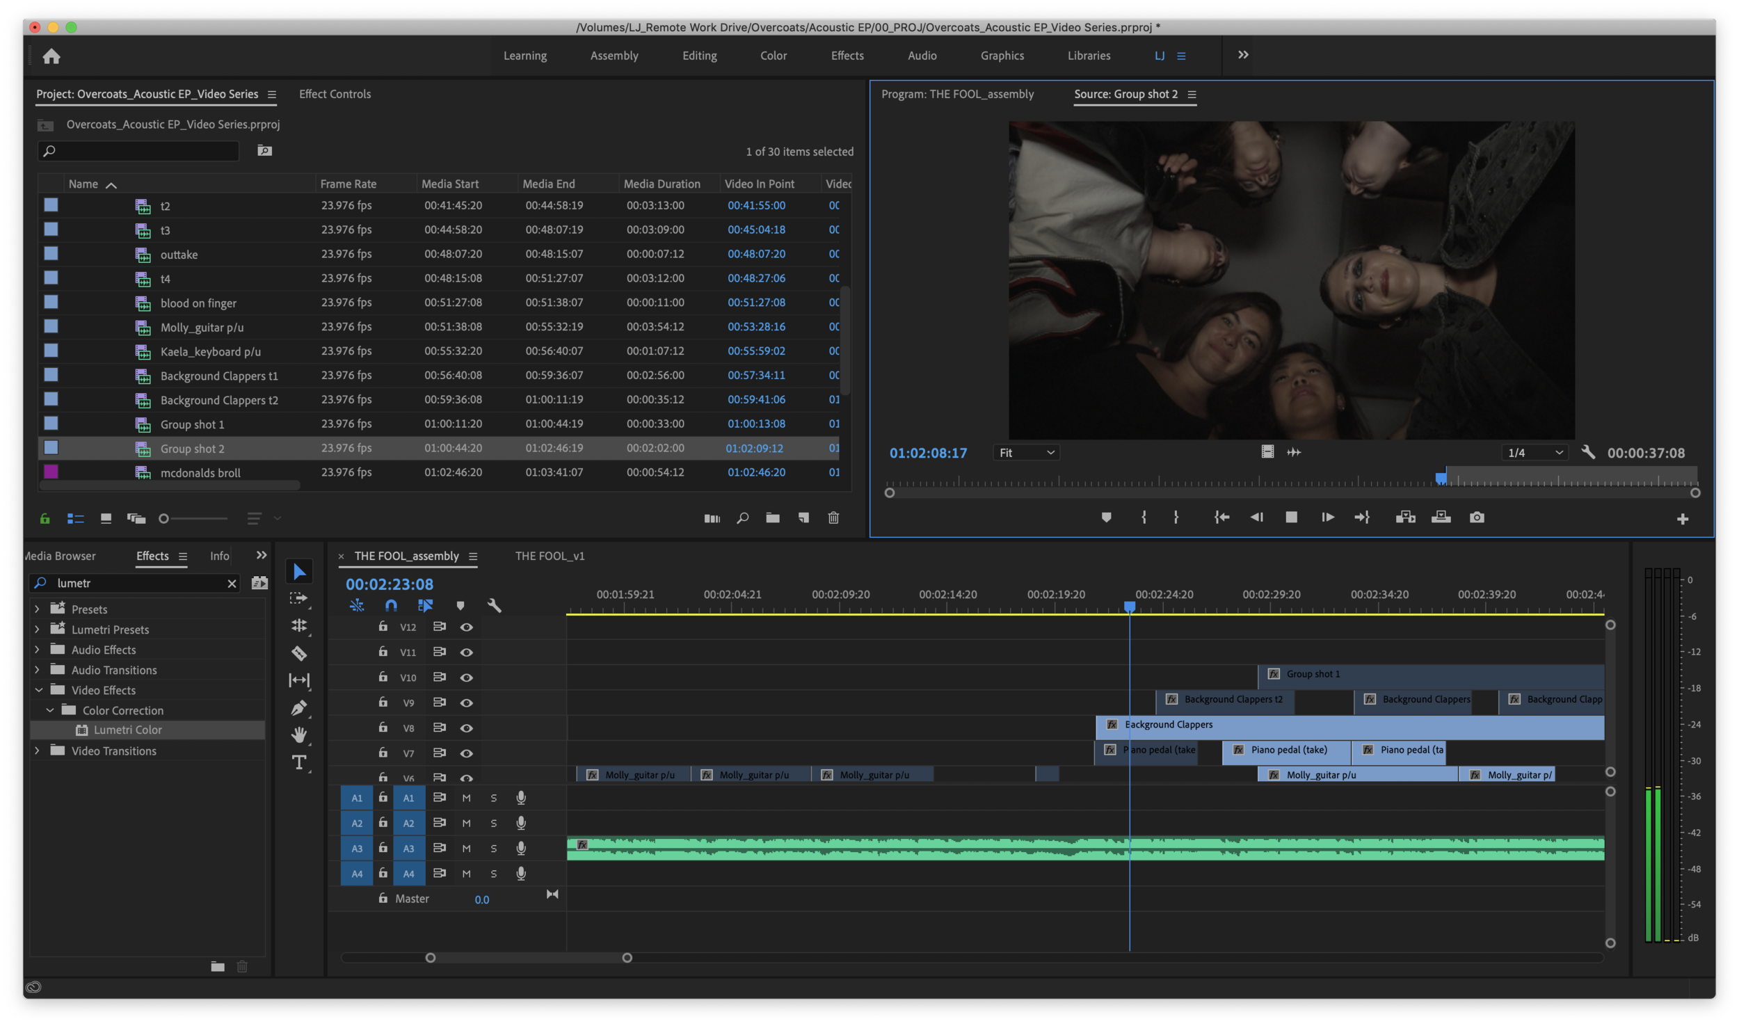Click the Insert button in Source monitor
This screenshot has width=1739, height=1026.
coord(1405,518)
